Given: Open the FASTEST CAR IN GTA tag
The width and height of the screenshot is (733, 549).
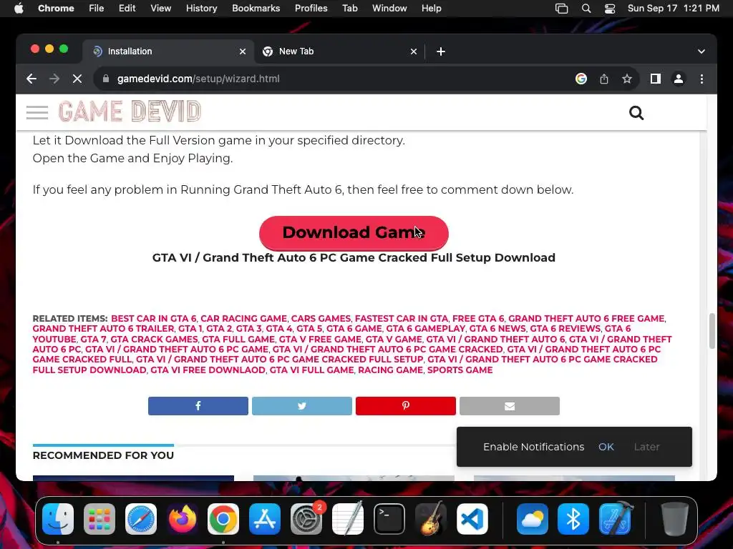Looking at the screenshot, I should [x=402, y=318].
